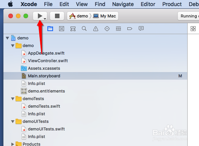Open demoUITests.swift
199x146 pixels.
click(96, 129)
